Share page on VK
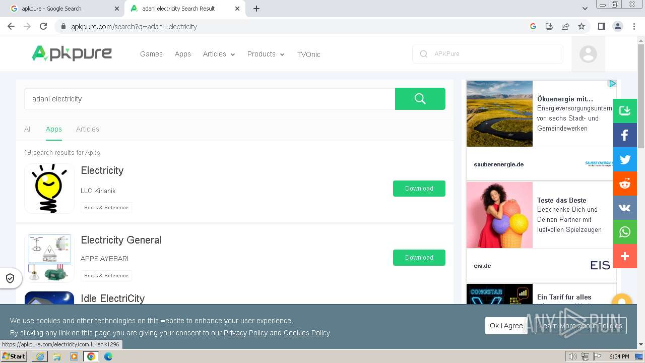645x363 pixels. pyautogui.click(x=625, y=208)
